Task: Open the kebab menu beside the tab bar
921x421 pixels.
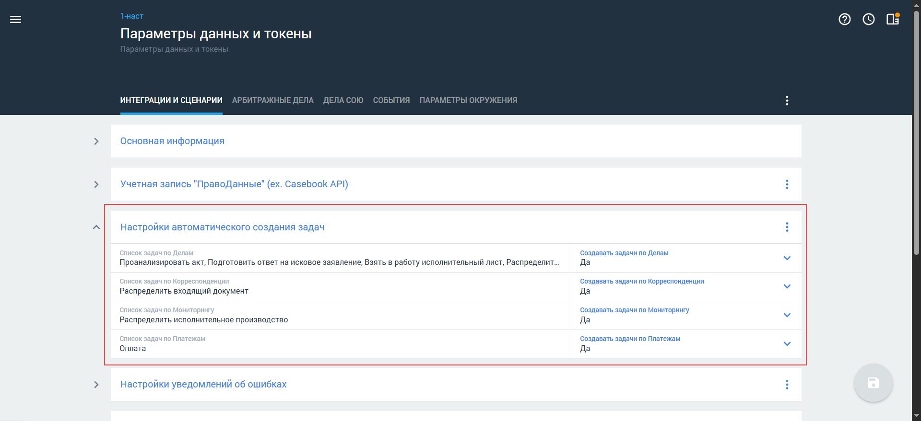Action: 787,101
